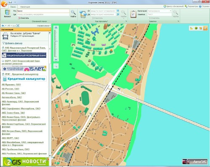Click the highlighted rightmost map toolbar icon

(x=205, y=28)
